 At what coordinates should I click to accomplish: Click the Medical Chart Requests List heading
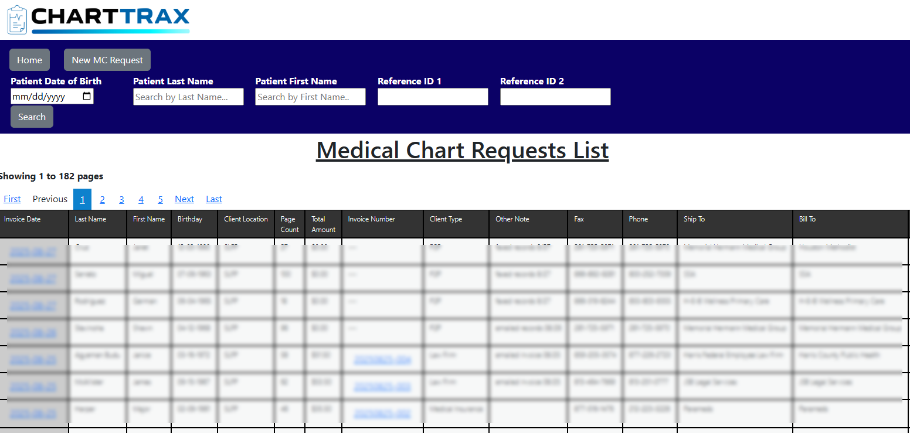point(462,150)
